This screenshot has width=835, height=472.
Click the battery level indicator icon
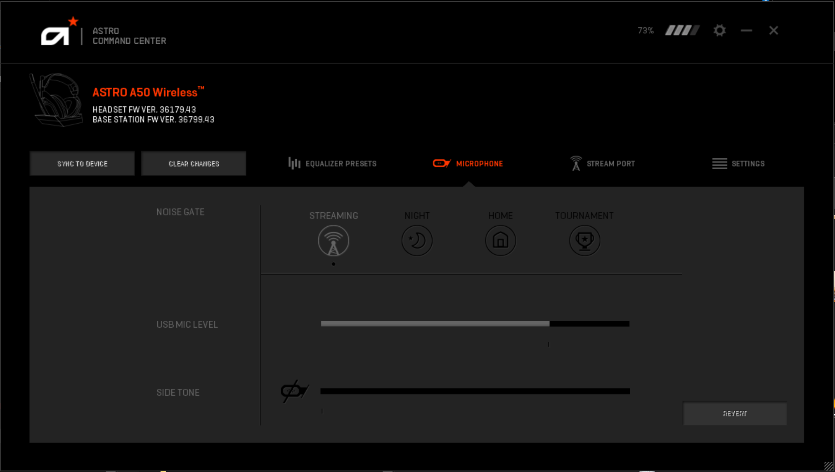[x=682, y=31]
